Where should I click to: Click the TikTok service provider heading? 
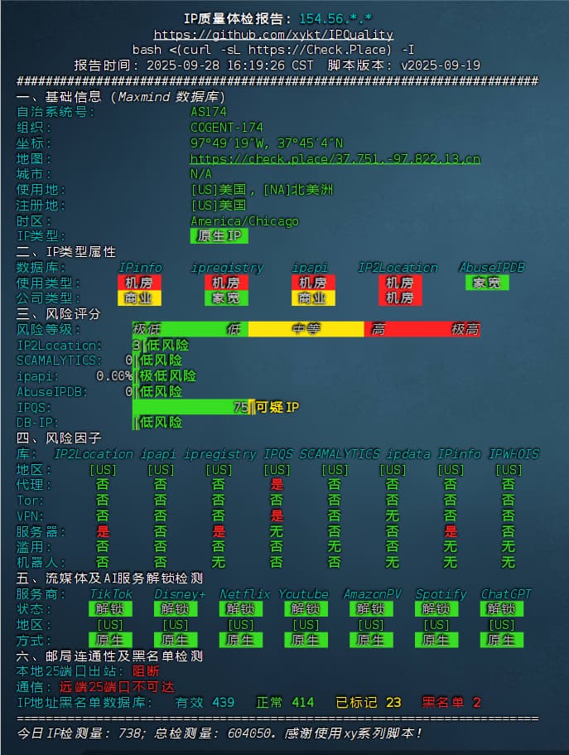click(111, 594)
